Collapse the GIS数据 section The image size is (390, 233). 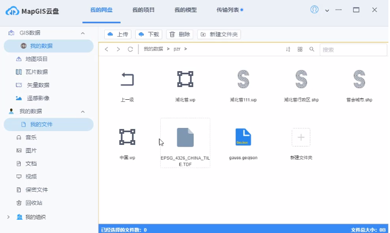(x=83, y=33)
